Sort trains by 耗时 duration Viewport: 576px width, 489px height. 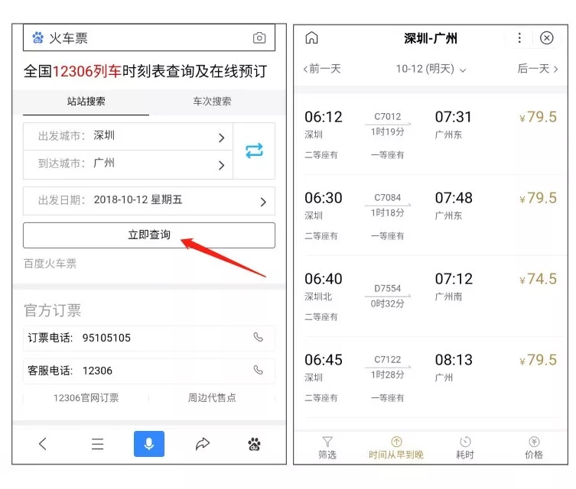(x=465, y=448)
